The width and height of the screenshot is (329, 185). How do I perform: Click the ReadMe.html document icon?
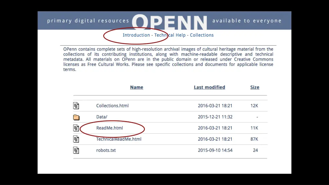point(76,128)
